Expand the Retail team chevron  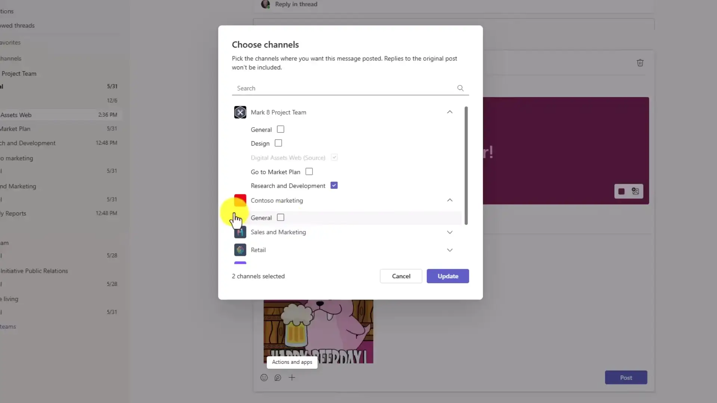click(450, 250)
